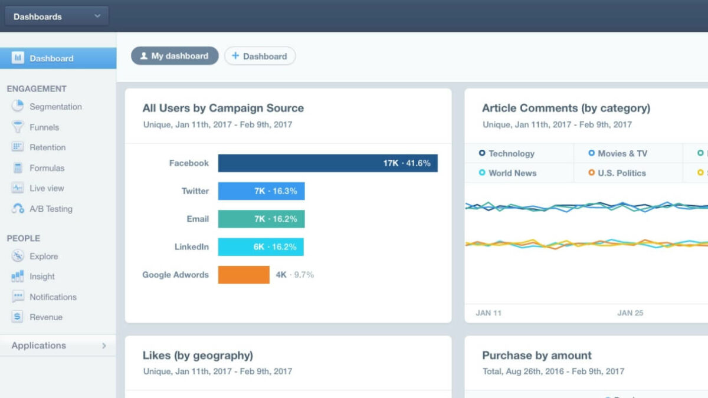This screenshot has height=398, width=708.
Task: Switch to the My dashboard tab
Action: [x=175, y=56]
